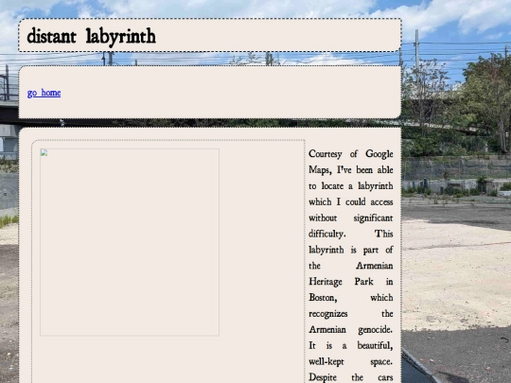Click the line "Heritage Park in"
This screenshot has width=511, height=383.
point(351,282)
